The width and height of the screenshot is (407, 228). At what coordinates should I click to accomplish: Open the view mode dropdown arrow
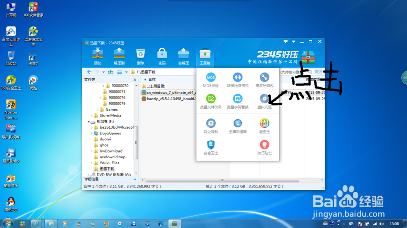point(126,72)
